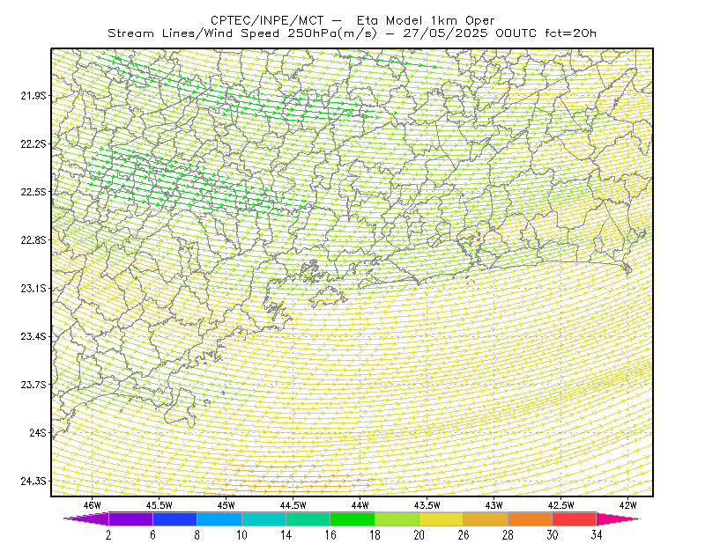
Task: Click the orange 28-30 legend segment
Action: pyautogui.click(x=531, y=518)
